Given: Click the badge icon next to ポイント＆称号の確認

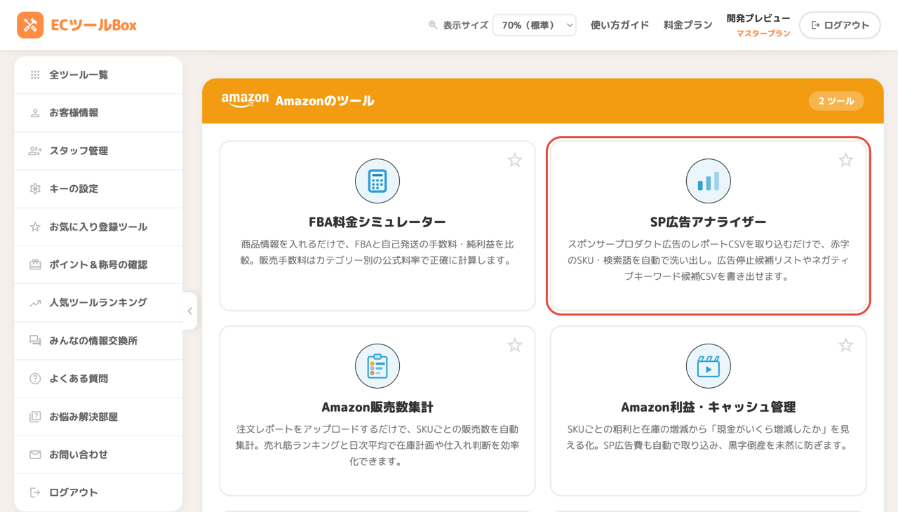Looking at the screenshot, I should (35, 264).
